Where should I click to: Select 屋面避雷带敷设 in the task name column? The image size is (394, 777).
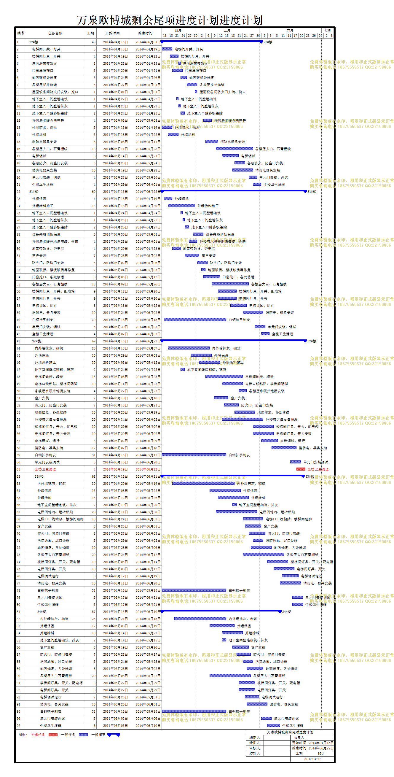point(44,64)
